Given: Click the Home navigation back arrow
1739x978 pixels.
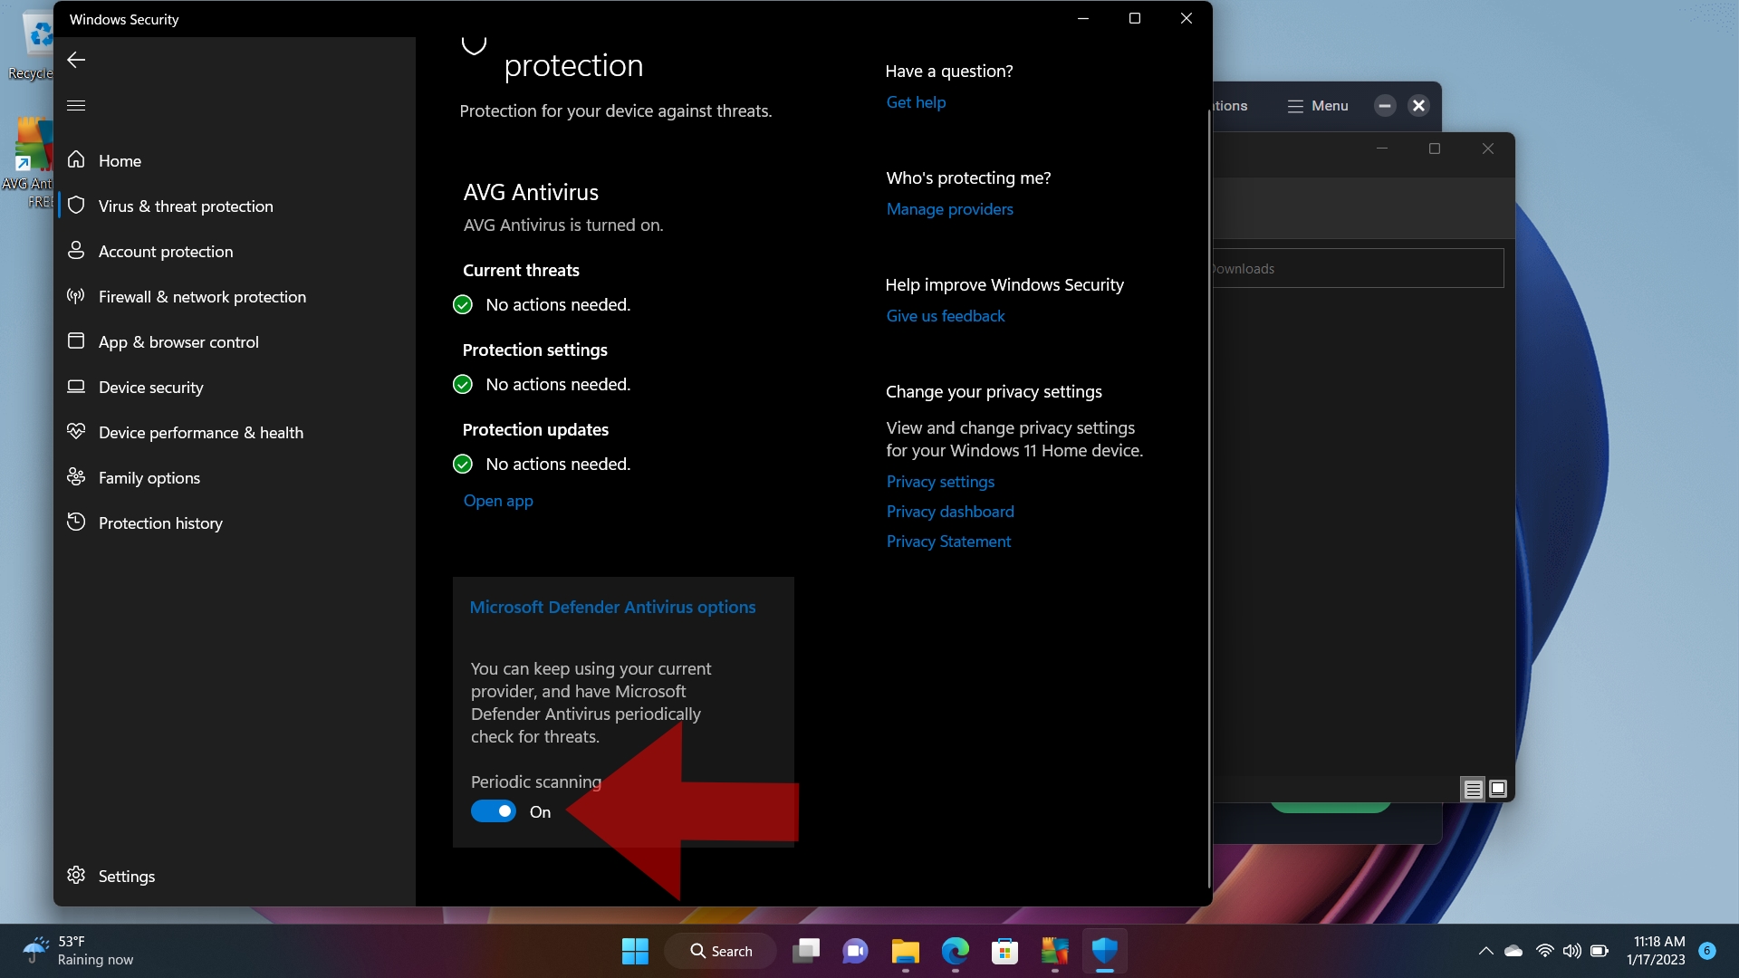Looking at the screenshot, I should (x=76, y=60).
